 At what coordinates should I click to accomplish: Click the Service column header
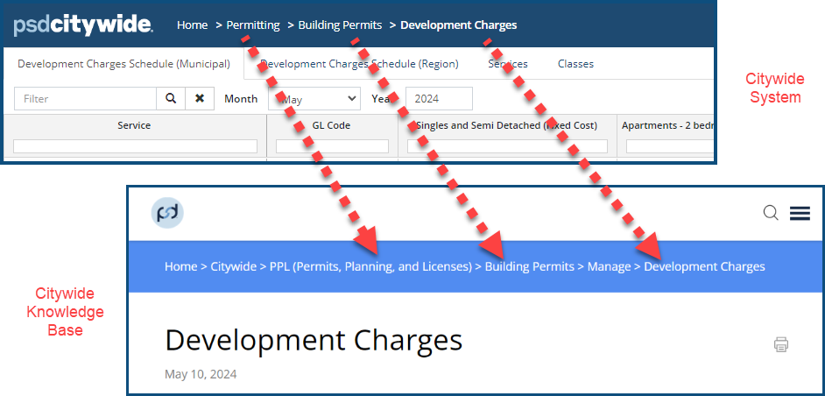tap(134, 125)
